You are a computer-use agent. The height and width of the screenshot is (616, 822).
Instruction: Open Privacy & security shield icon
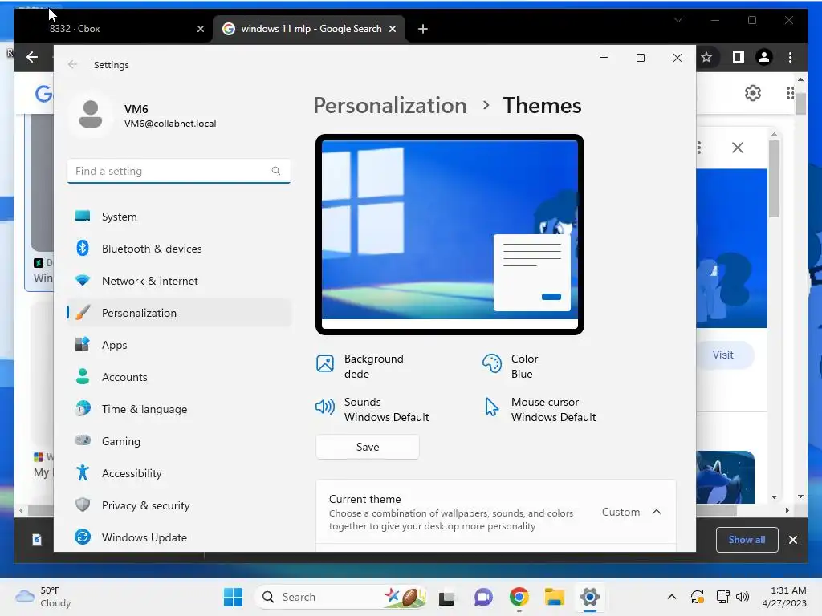pos(83,505)
